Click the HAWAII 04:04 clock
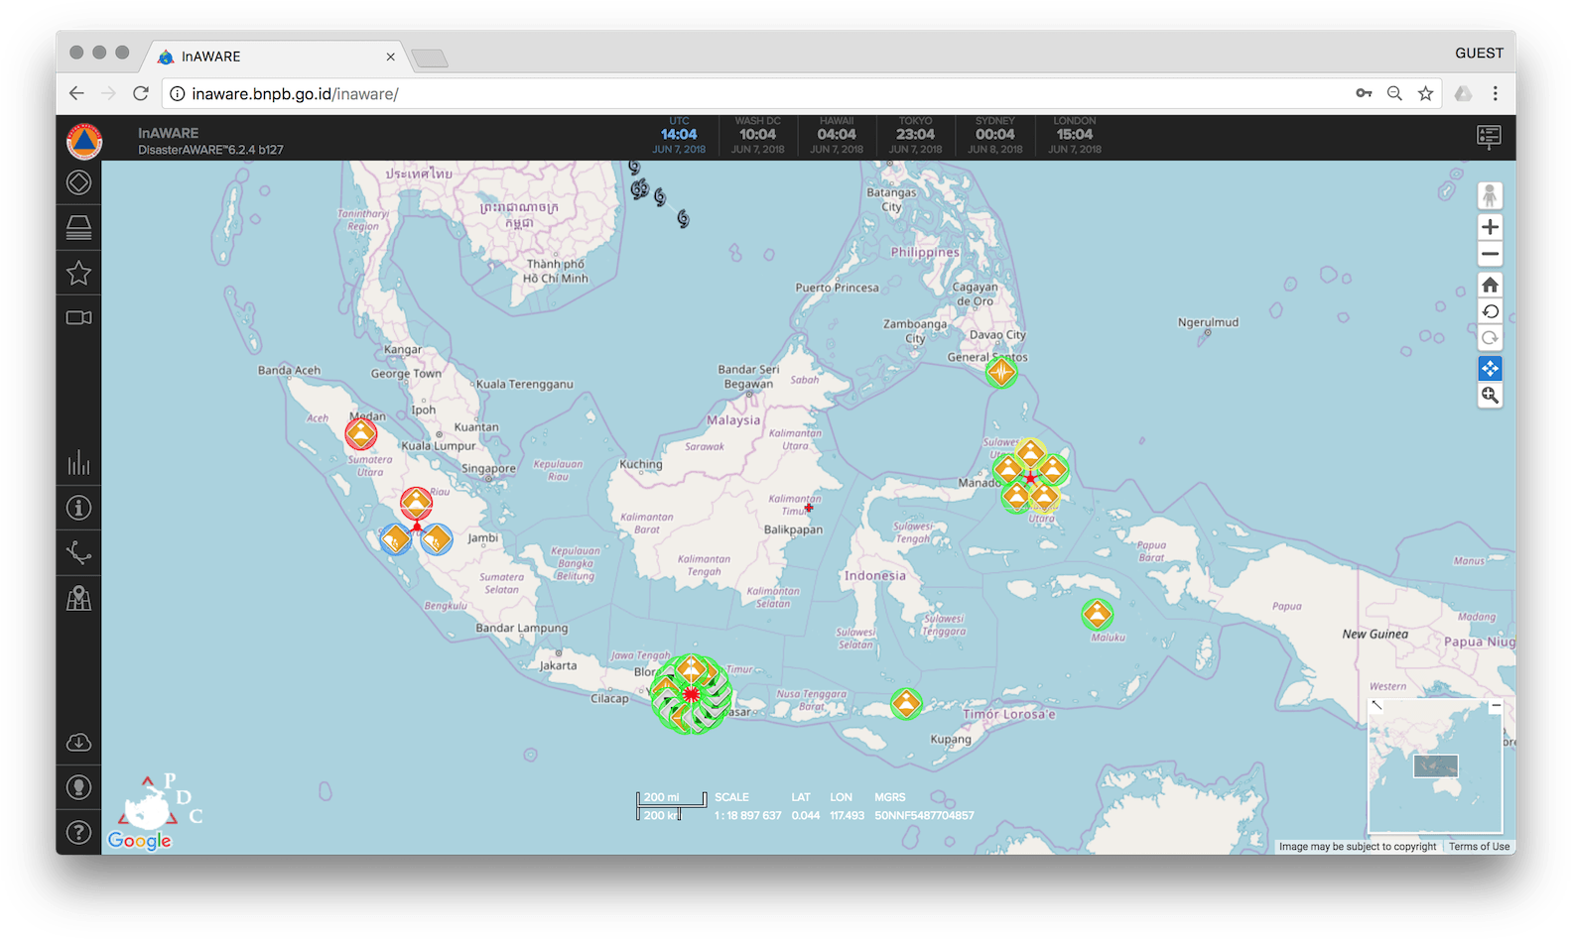Image resolution: width=1571 pixels, height=939 pixels. [837, 136]
